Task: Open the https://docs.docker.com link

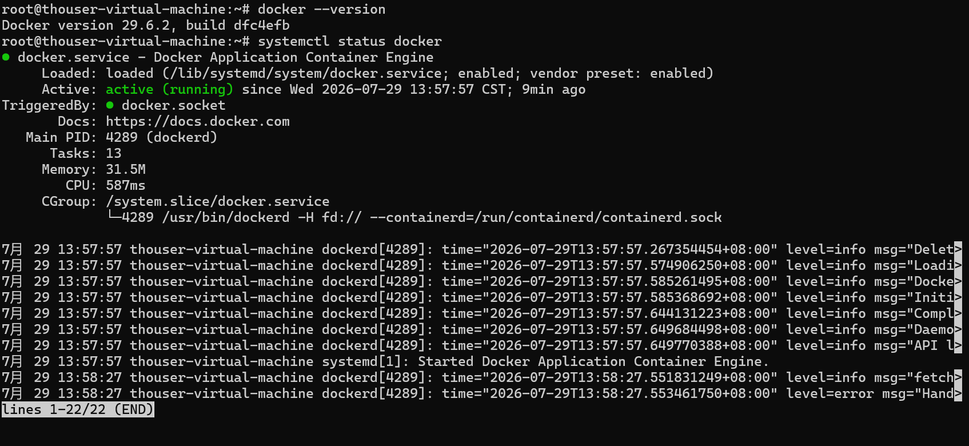Action: click(198, 121)
